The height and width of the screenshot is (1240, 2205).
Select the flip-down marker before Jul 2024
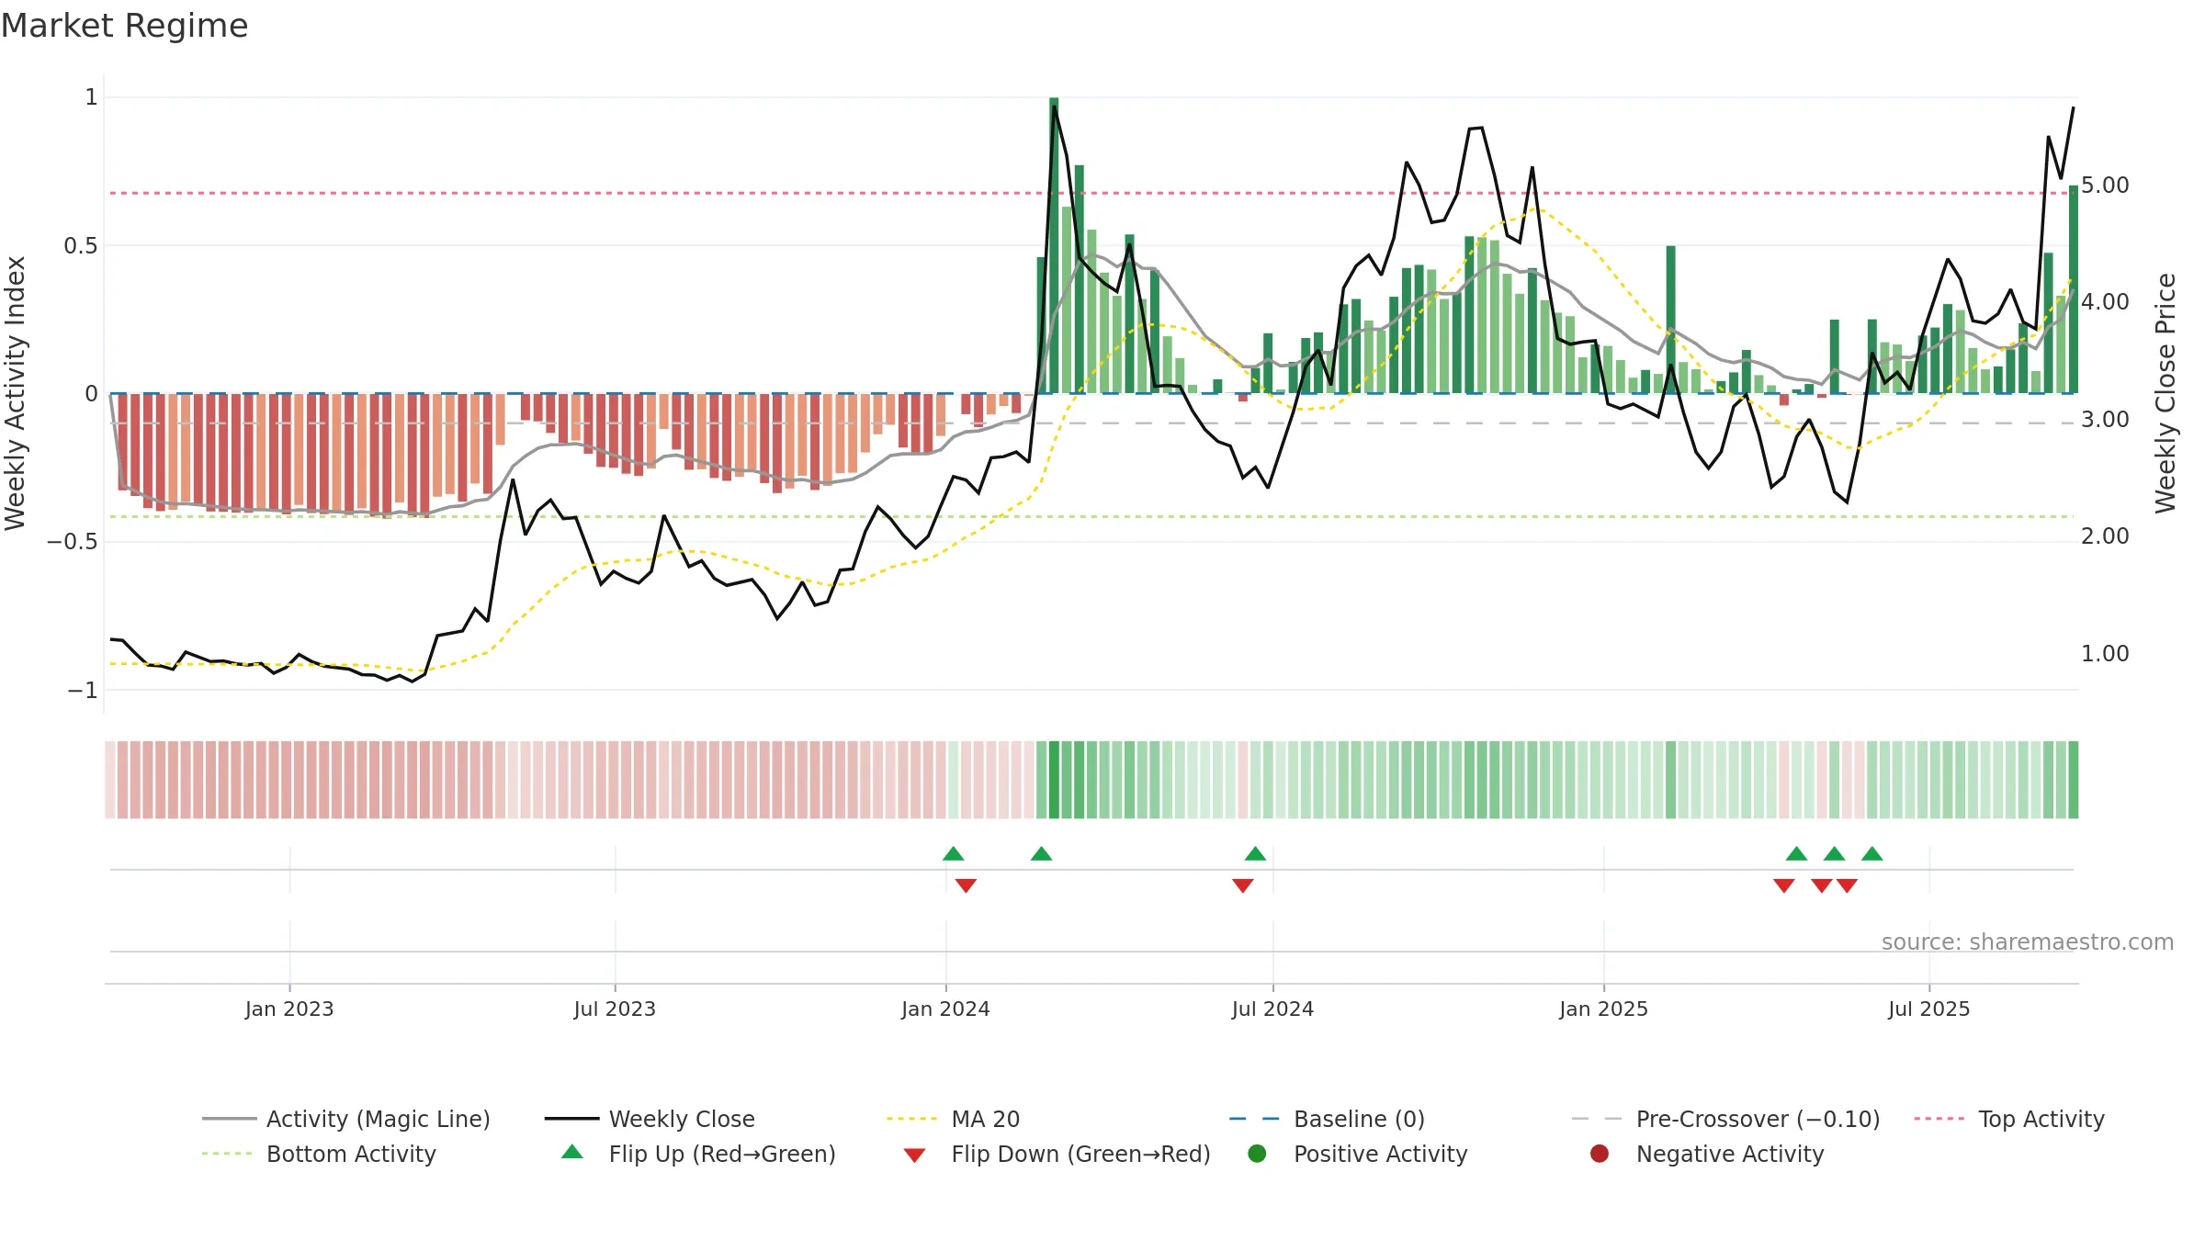(1243, 885)
